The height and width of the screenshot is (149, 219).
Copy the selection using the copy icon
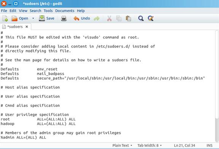119,18
